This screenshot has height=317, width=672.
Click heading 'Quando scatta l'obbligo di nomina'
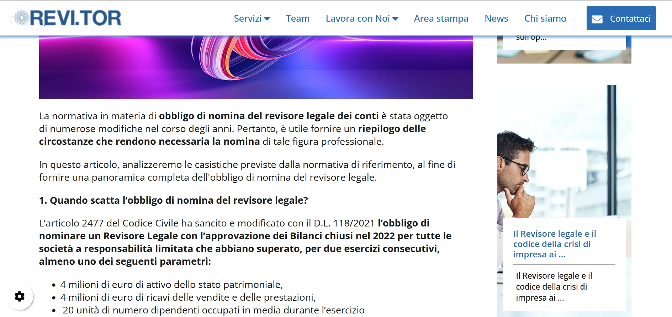[173, 201]
